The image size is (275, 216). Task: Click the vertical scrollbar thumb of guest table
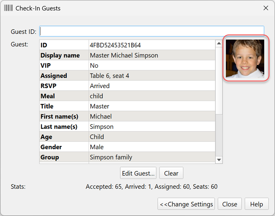219,80
